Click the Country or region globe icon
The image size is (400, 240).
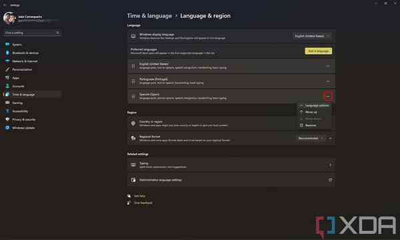click(133, 123)
